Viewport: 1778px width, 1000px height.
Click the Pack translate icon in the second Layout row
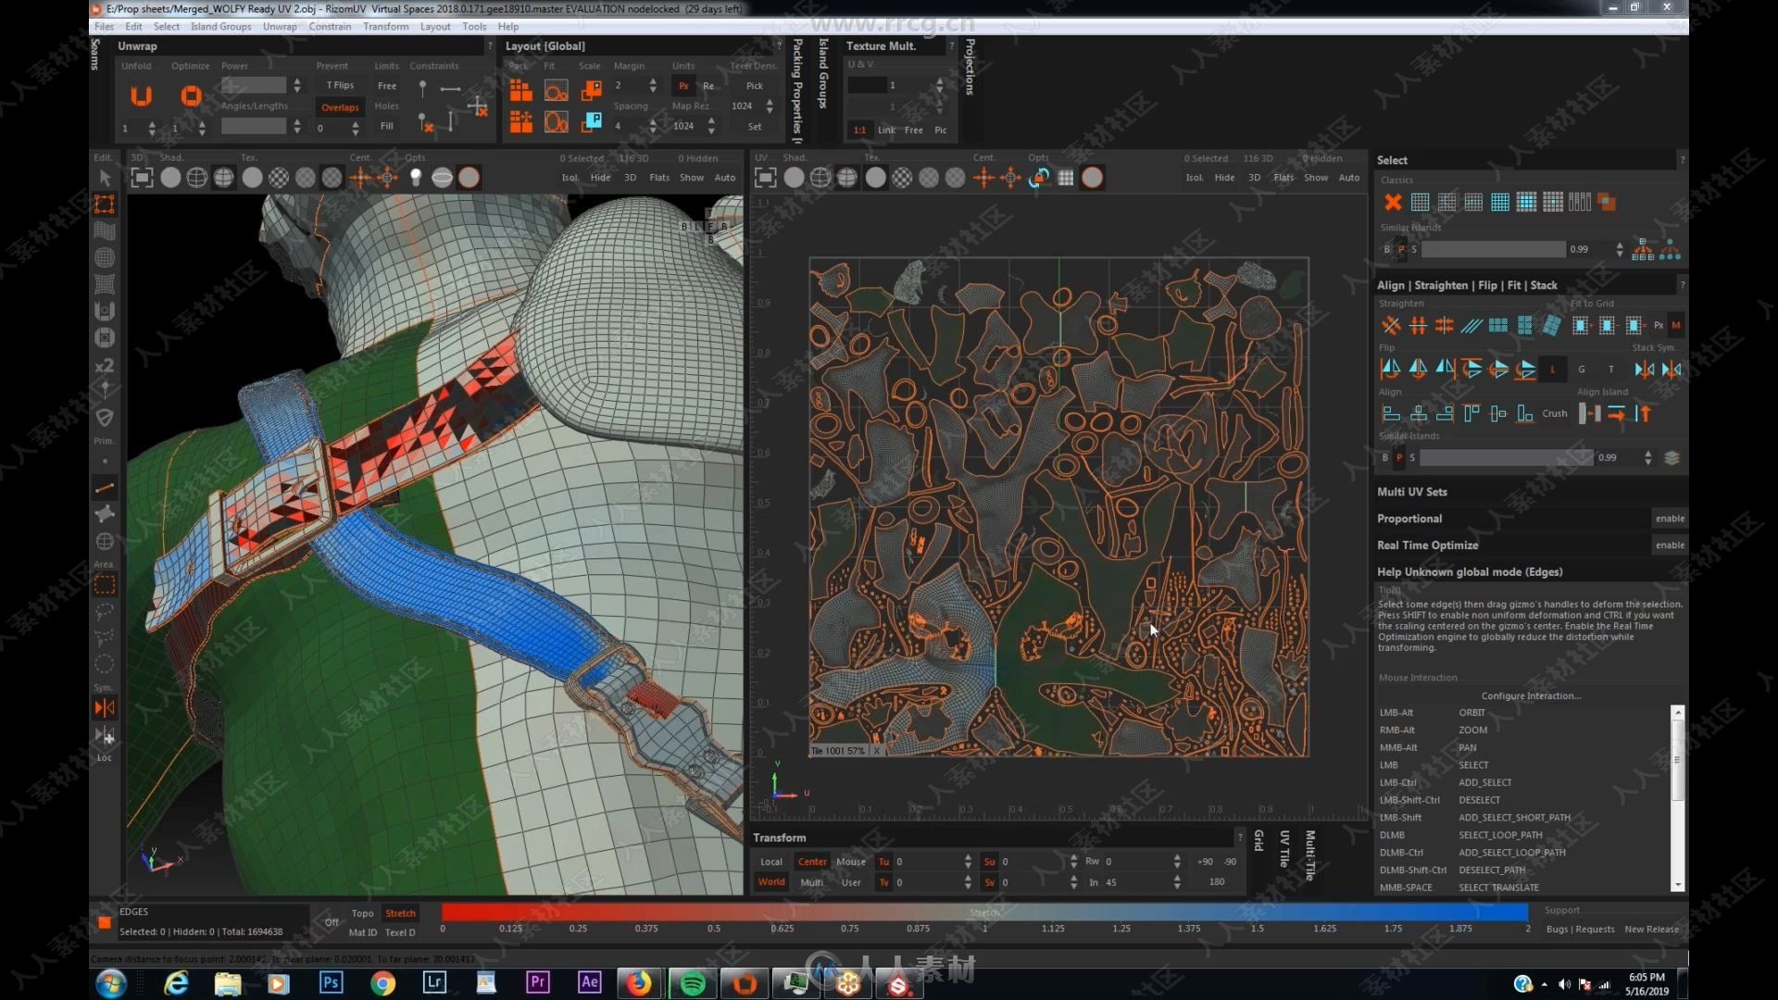tap(521, 121)
